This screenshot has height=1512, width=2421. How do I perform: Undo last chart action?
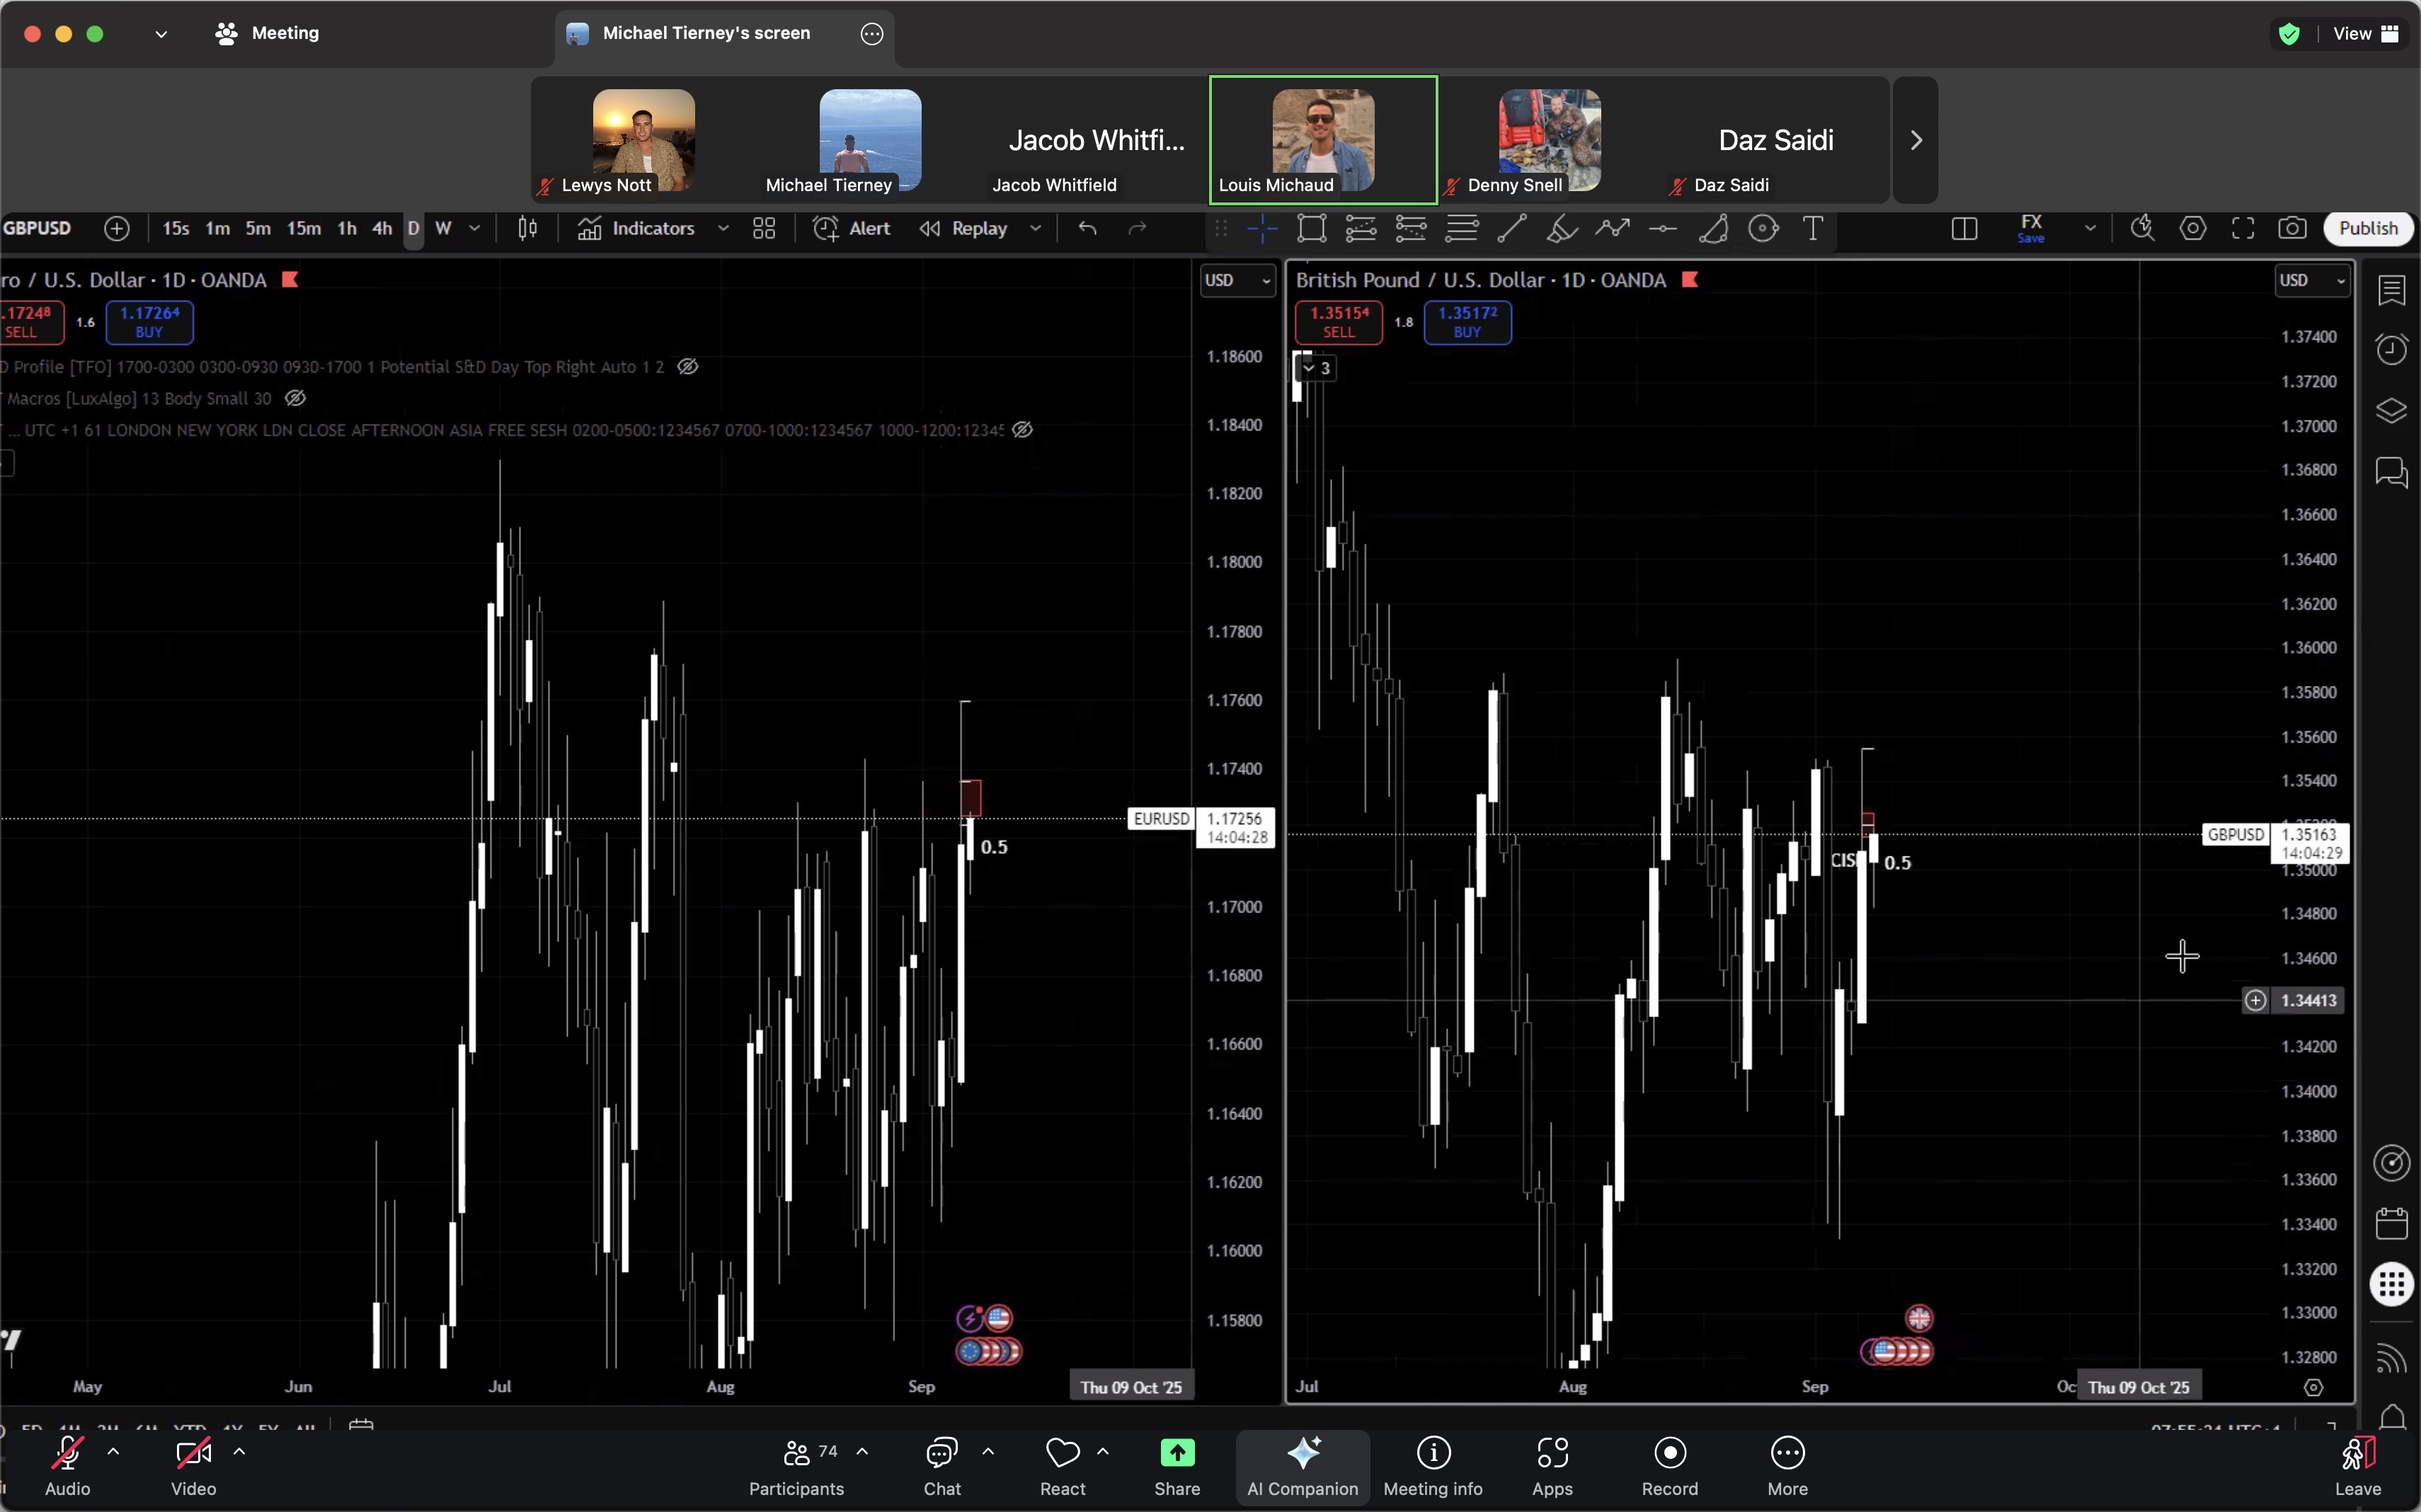click(1088, 229)
